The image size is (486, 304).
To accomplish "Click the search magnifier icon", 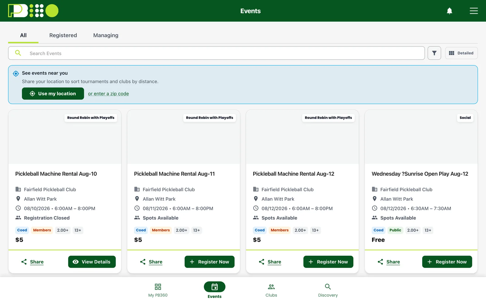I will (x=18, y=53).
